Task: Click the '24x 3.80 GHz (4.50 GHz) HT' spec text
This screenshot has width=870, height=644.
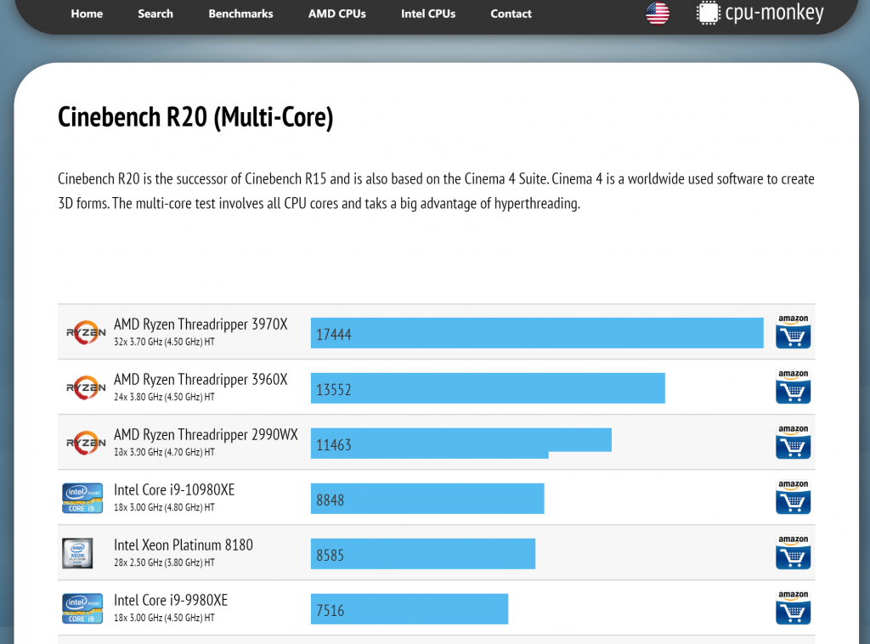Action: [164, 397]
